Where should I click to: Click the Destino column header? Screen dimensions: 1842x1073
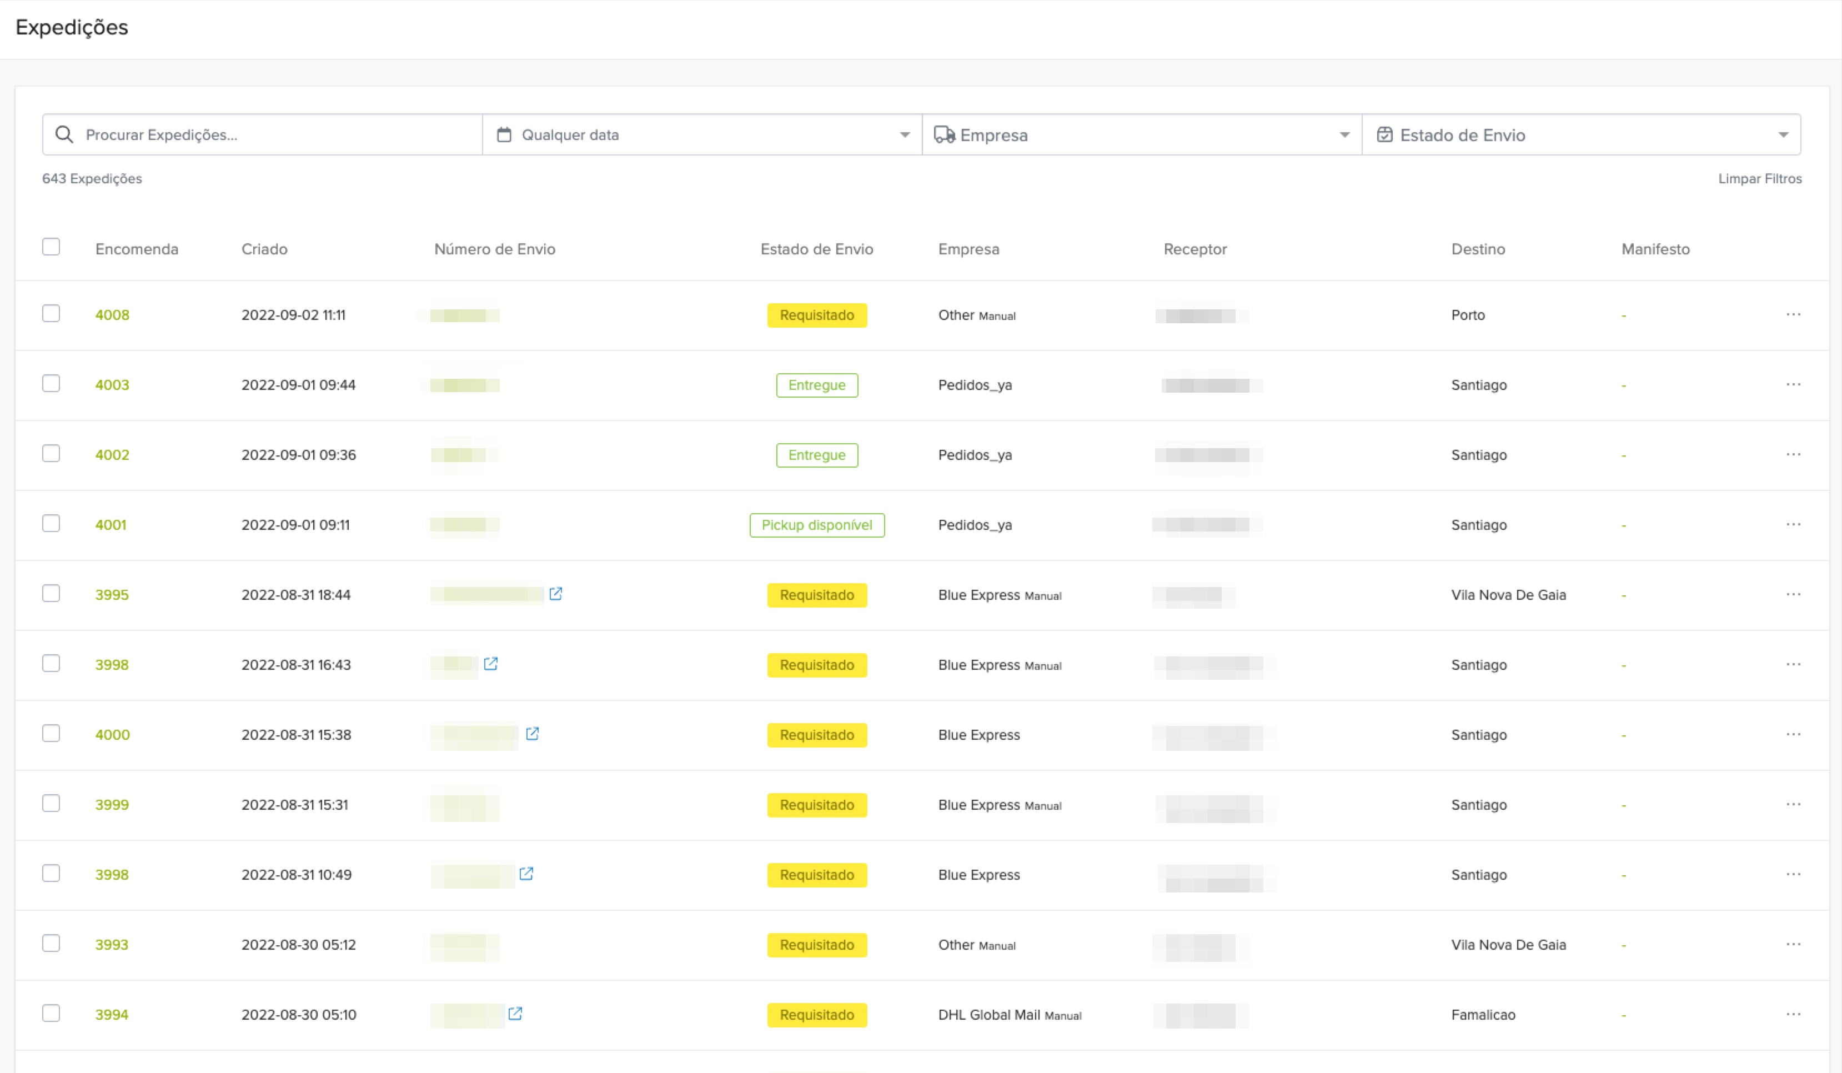click(x=1477, y=249)
